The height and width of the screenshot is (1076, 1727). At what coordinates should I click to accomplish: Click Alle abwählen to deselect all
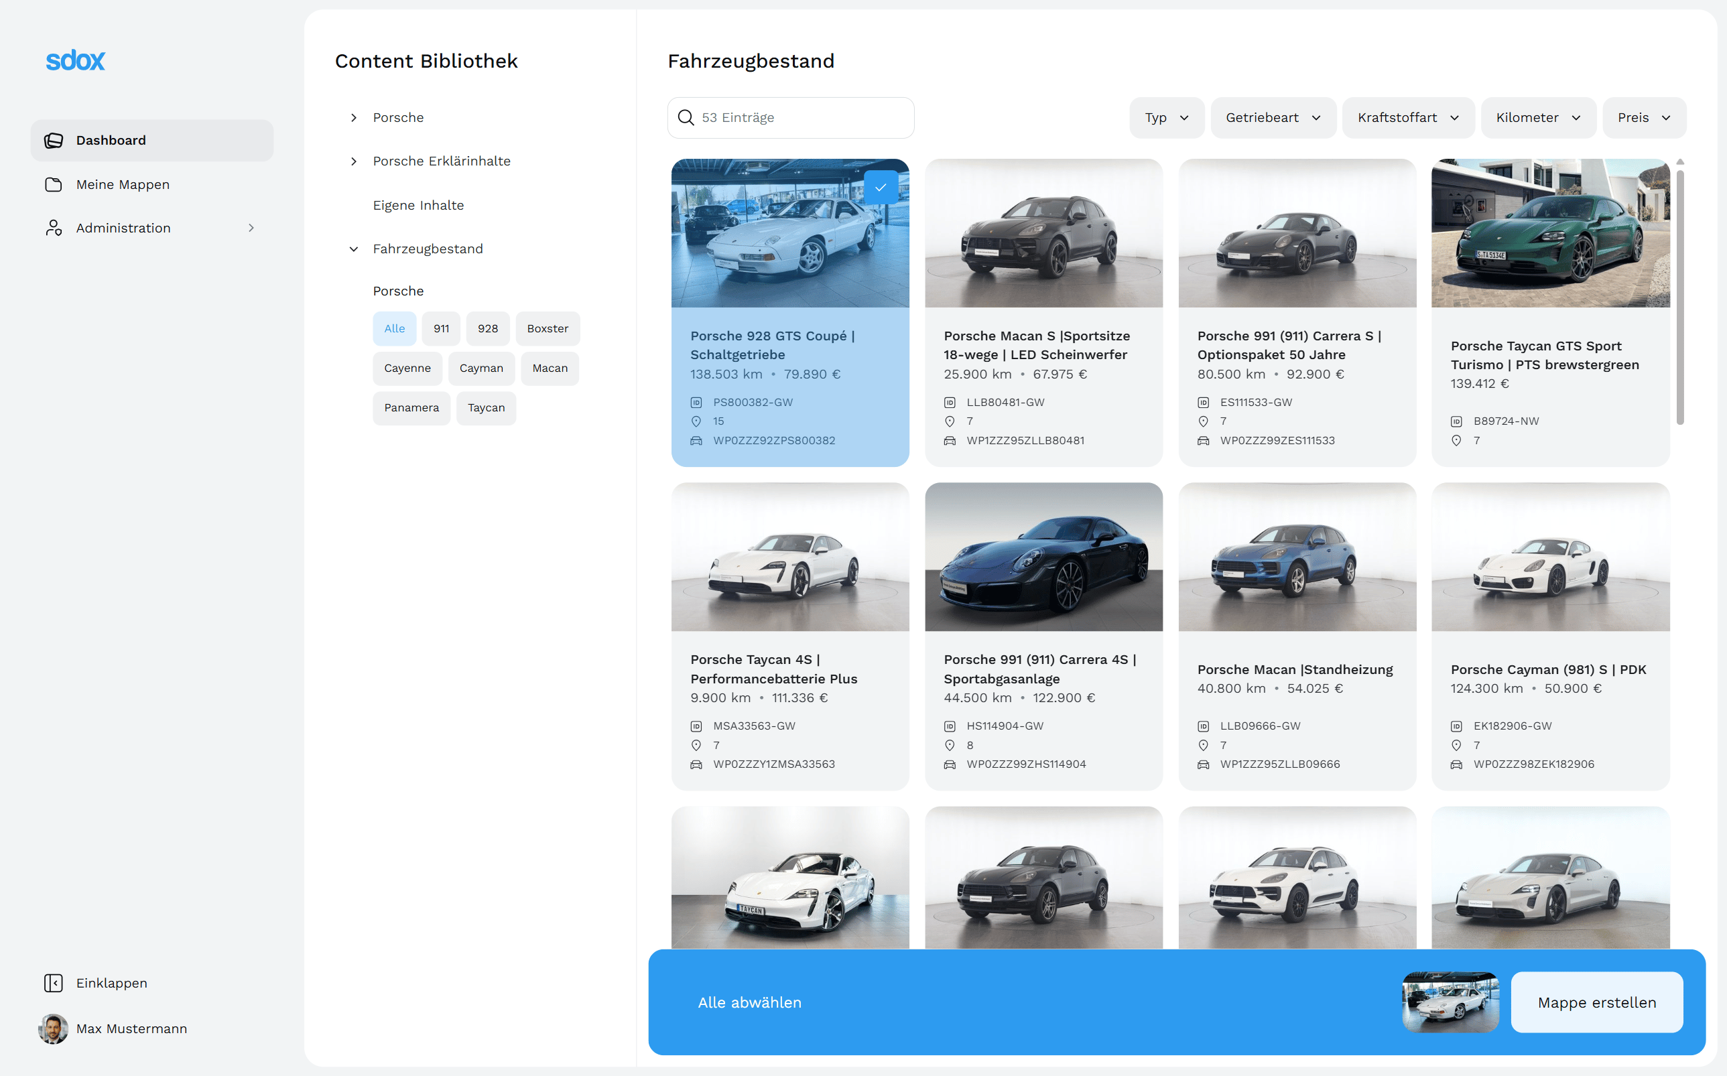750,1003
